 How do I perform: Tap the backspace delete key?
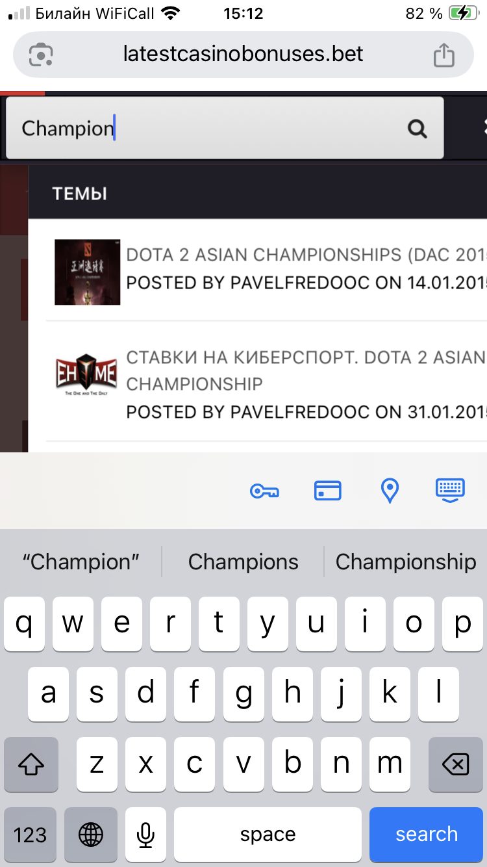[456, 764]
